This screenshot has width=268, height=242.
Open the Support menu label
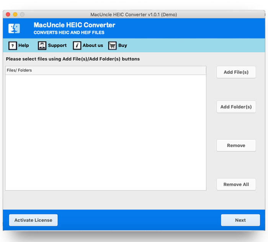(x=57, y=45)
